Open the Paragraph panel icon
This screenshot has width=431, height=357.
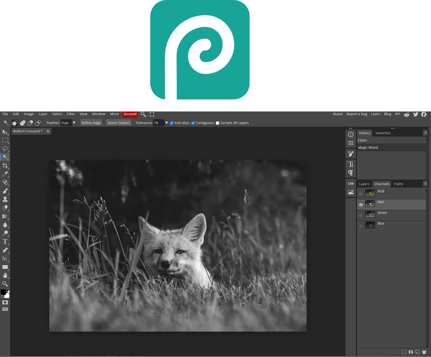tap(351, 173)
